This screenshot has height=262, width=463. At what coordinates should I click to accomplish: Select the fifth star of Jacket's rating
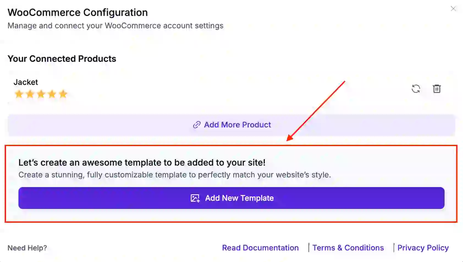(63, 94)
